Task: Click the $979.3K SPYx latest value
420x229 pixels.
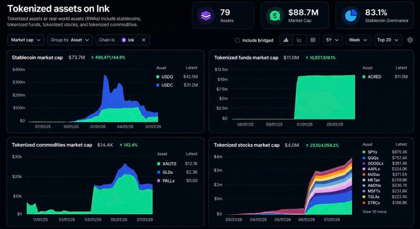Action: pos(400,152)
